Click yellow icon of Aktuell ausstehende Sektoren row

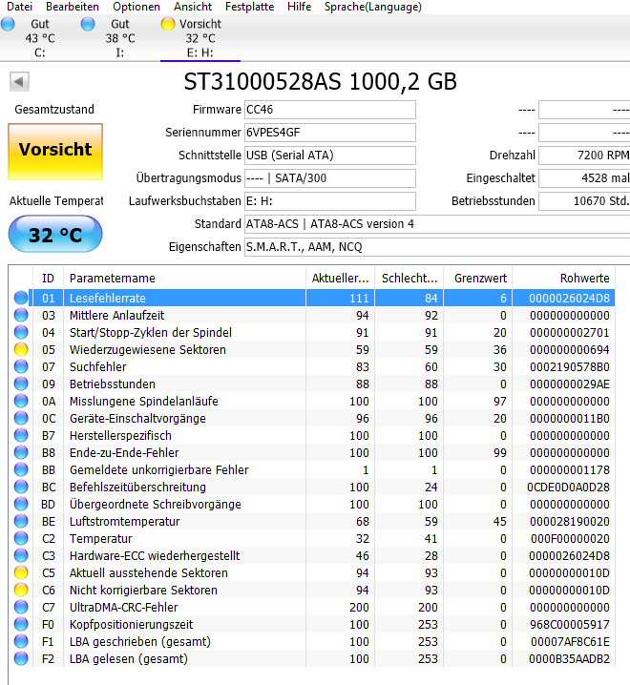21,572
